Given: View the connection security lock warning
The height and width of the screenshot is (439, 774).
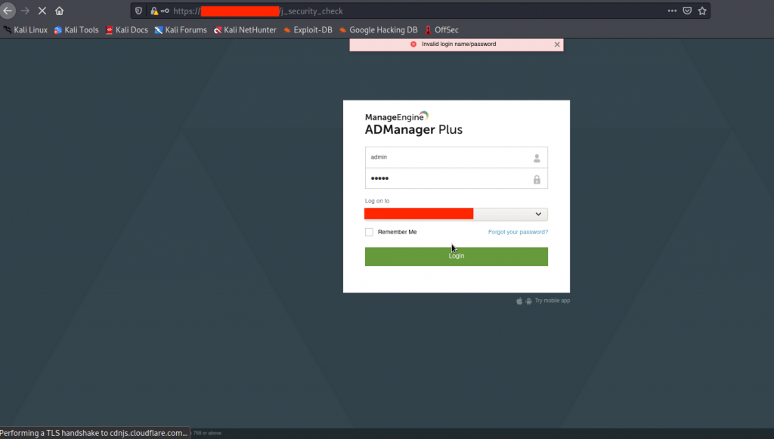Looking at the screenshot, I should pyautogui.click(x=154, y=11).
